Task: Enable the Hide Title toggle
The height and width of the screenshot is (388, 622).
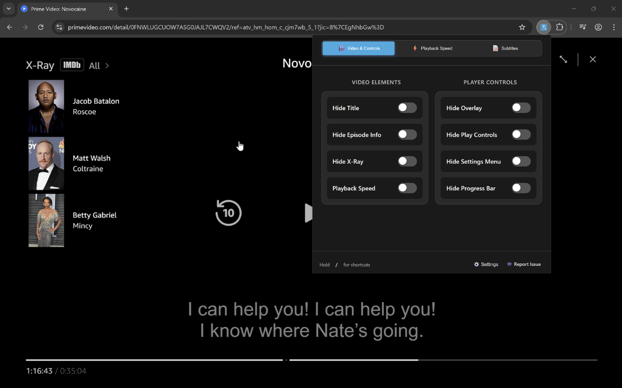Action: click(407, 108)
